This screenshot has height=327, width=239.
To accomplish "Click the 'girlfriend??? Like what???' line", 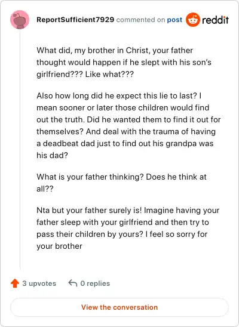I will pos(85,74).
